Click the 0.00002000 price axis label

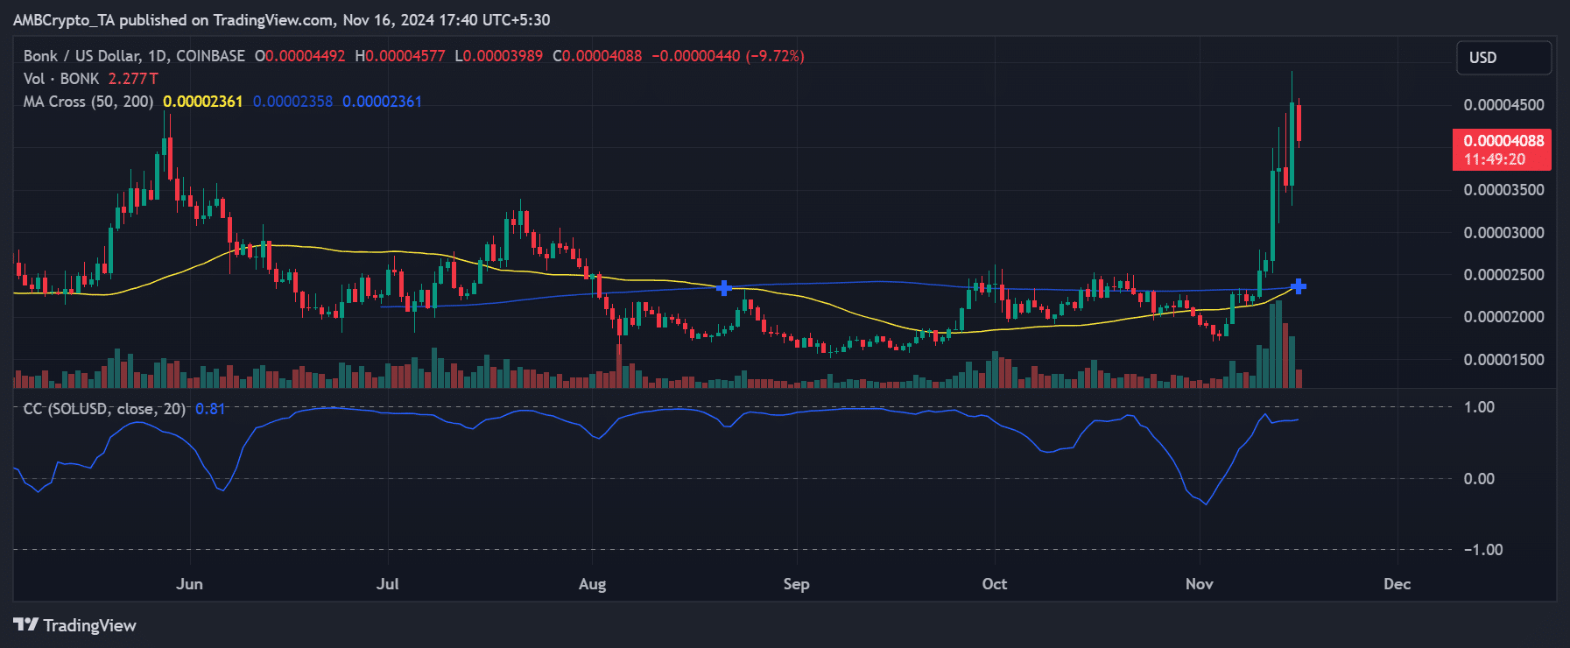coord(1504,317)
